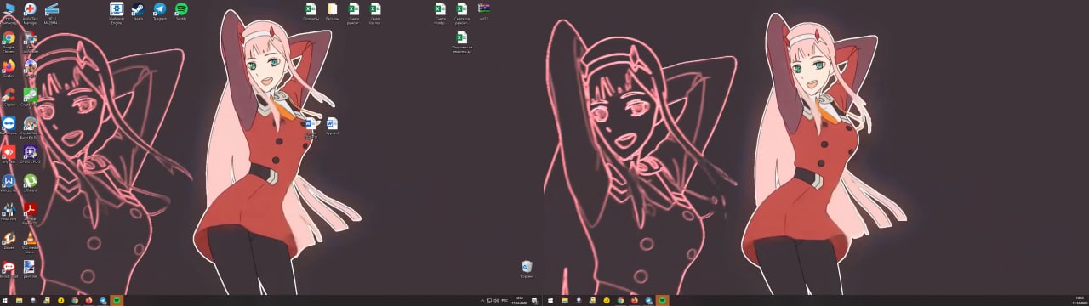Open Start menu on right monitor taskbar
The image size is (1089, 306).
tap(550, 301)
